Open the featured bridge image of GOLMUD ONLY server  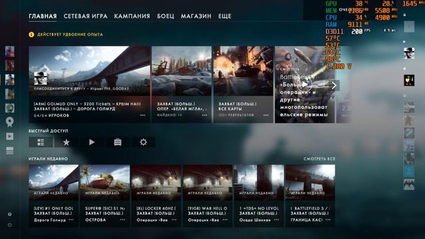click(90, 71)
